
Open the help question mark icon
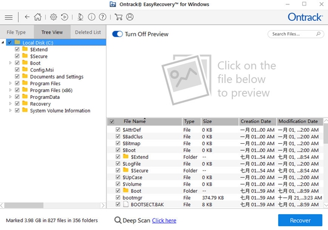(x=103, y=17)
